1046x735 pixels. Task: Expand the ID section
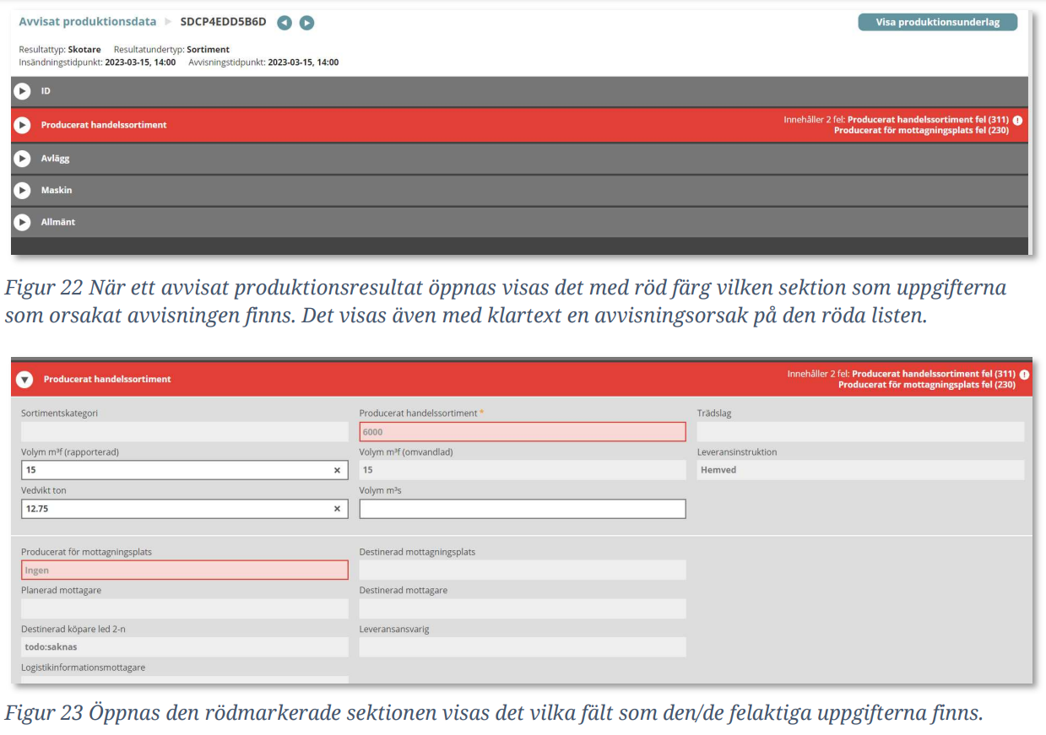coord(22,91)
